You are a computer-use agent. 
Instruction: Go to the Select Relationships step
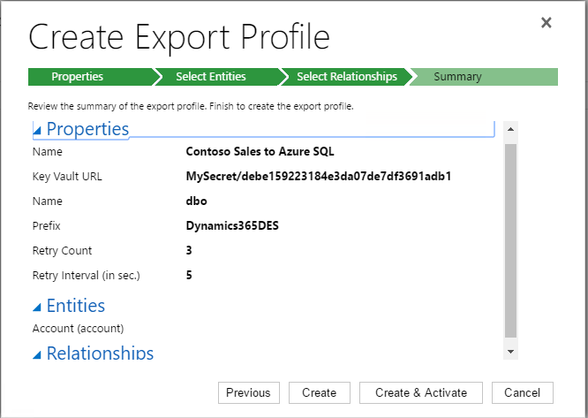pos(346,77)
